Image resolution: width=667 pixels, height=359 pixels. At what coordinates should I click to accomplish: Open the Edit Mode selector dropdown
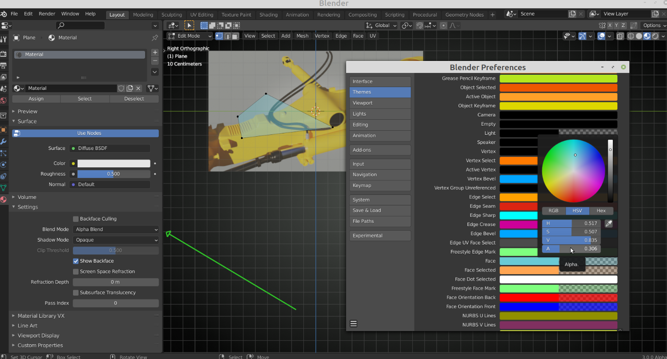tap(190, 36)
